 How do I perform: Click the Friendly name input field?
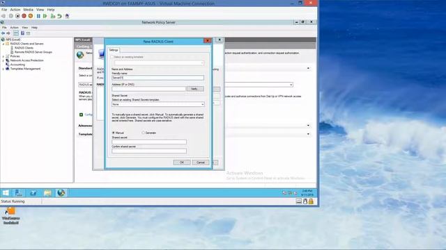(158, 78)
